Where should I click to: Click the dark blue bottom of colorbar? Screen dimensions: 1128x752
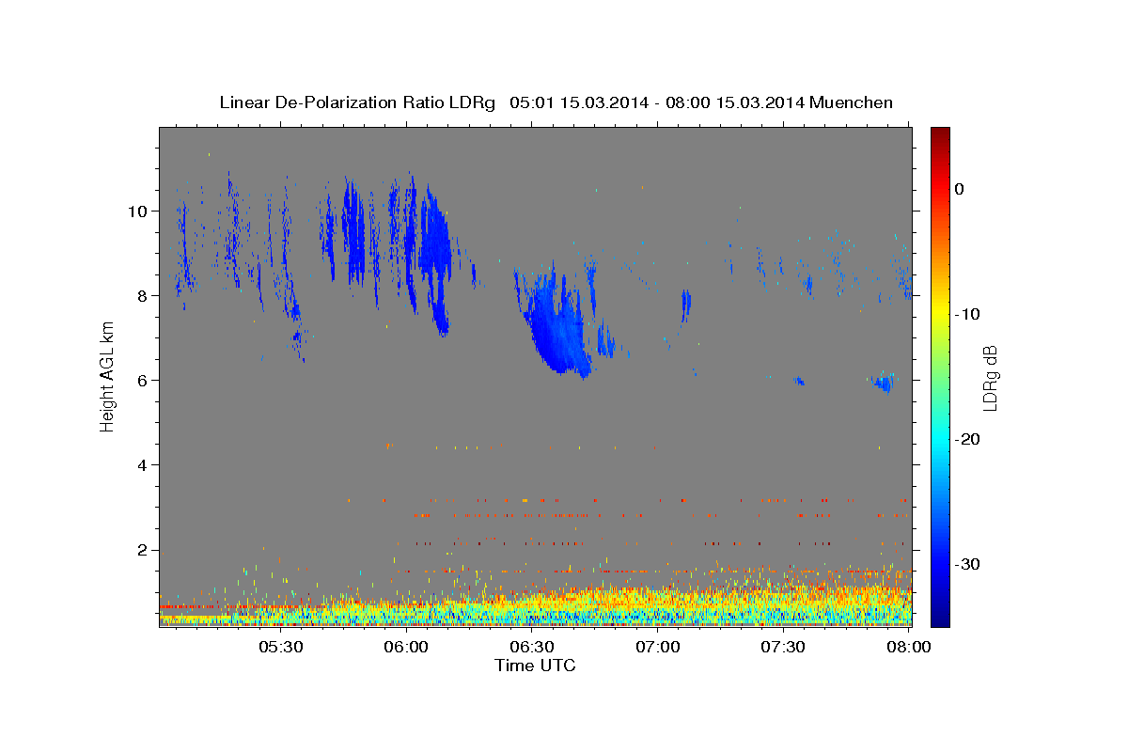coord(940,616)
